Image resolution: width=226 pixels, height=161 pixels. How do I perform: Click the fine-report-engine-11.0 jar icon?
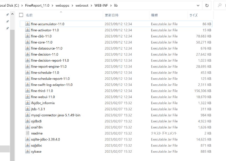27,66
